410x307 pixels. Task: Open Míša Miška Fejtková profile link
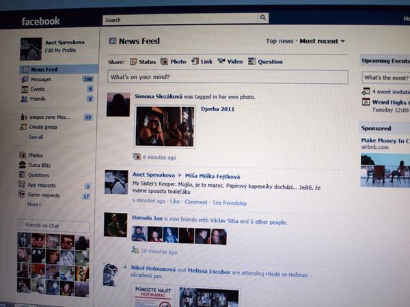(213, 176)
